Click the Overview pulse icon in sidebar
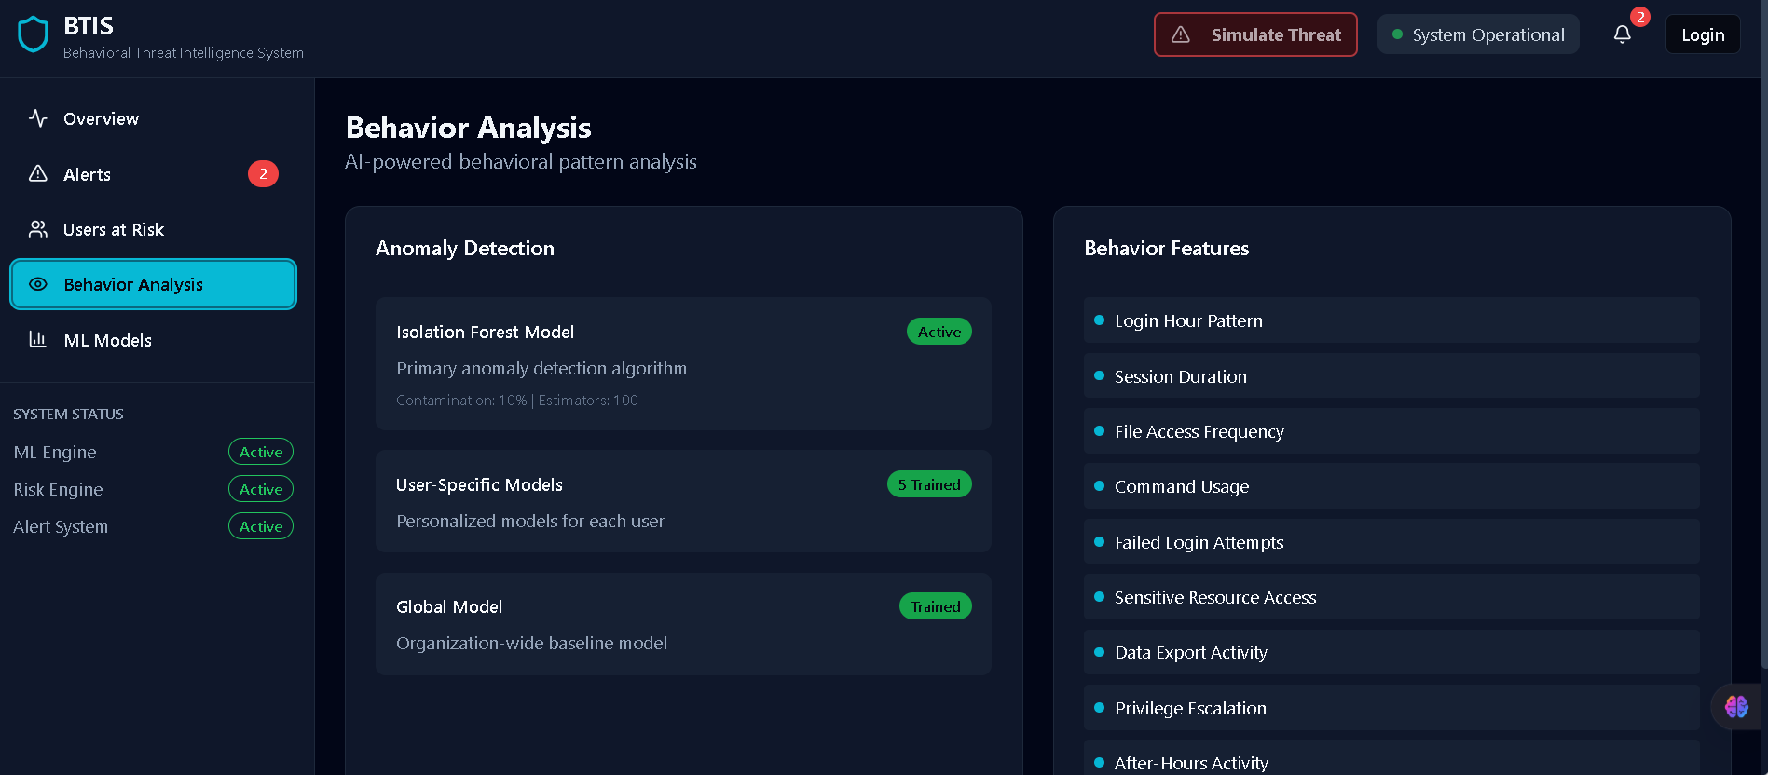The height and width of the screenshot is (775, 1768). (38, 118)
